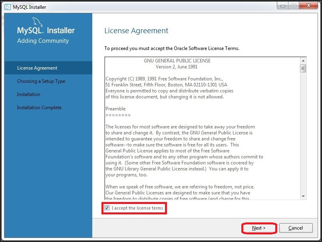The height and width of the screenshot is (242, 322).
Task: Click the '51 Franklin Street' address line
Action: pos(166,85)
